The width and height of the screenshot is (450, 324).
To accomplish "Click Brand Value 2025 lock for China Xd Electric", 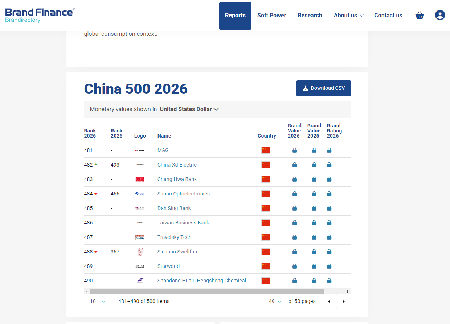I will 314,165.
